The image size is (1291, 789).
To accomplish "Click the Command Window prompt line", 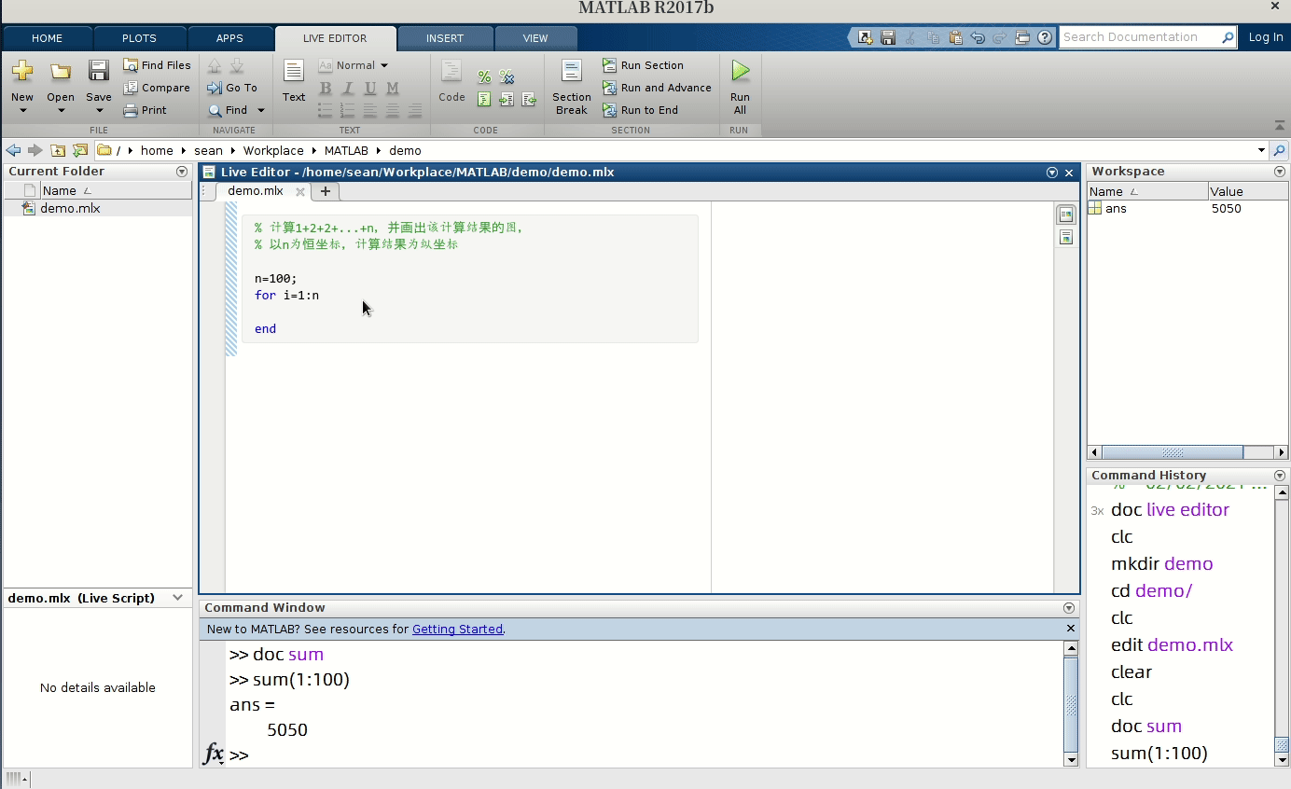I will pos(644,755).
